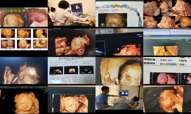Click the middle scan image on hospital report
This screenshot has width=191, height=114.
(71, 70)
